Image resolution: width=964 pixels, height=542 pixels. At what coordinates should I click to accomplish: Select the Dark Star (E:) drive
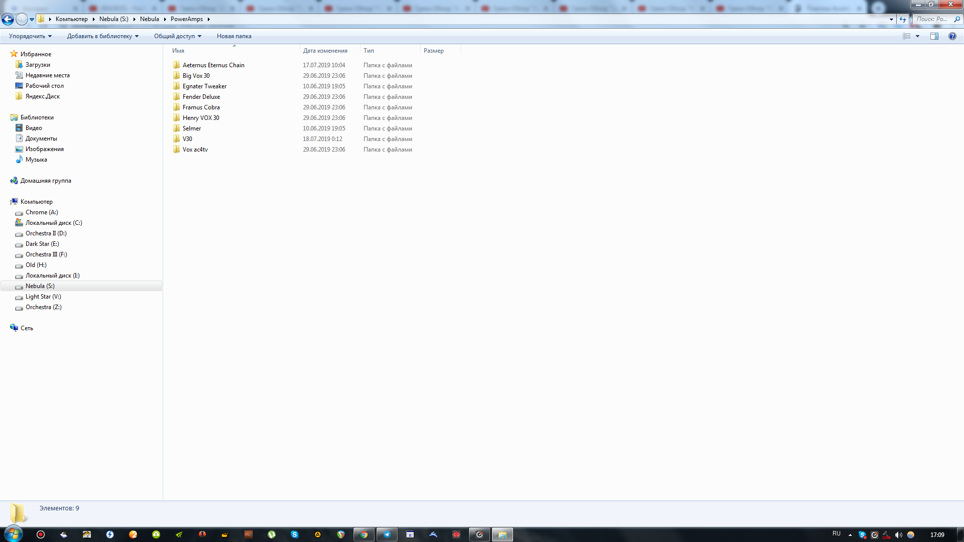42,244
